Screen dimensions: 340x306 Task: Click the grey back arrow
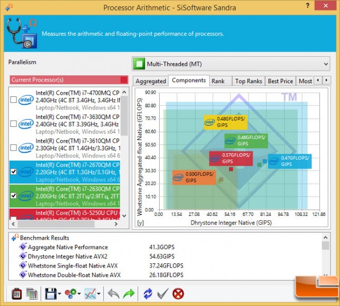113,294
